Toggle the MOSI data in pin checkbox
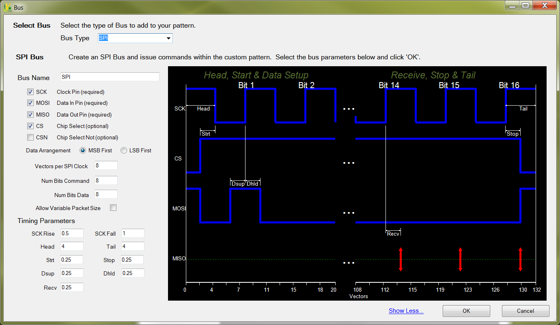 pyautogui.click(x=30, y=103)
